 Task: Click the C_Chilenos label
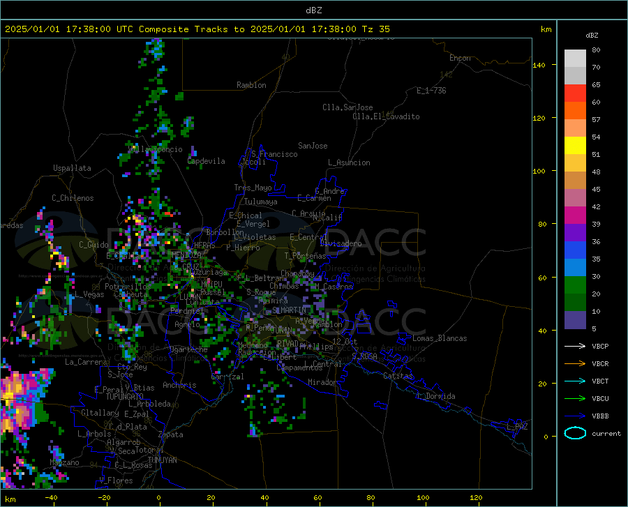pos(73,198)
